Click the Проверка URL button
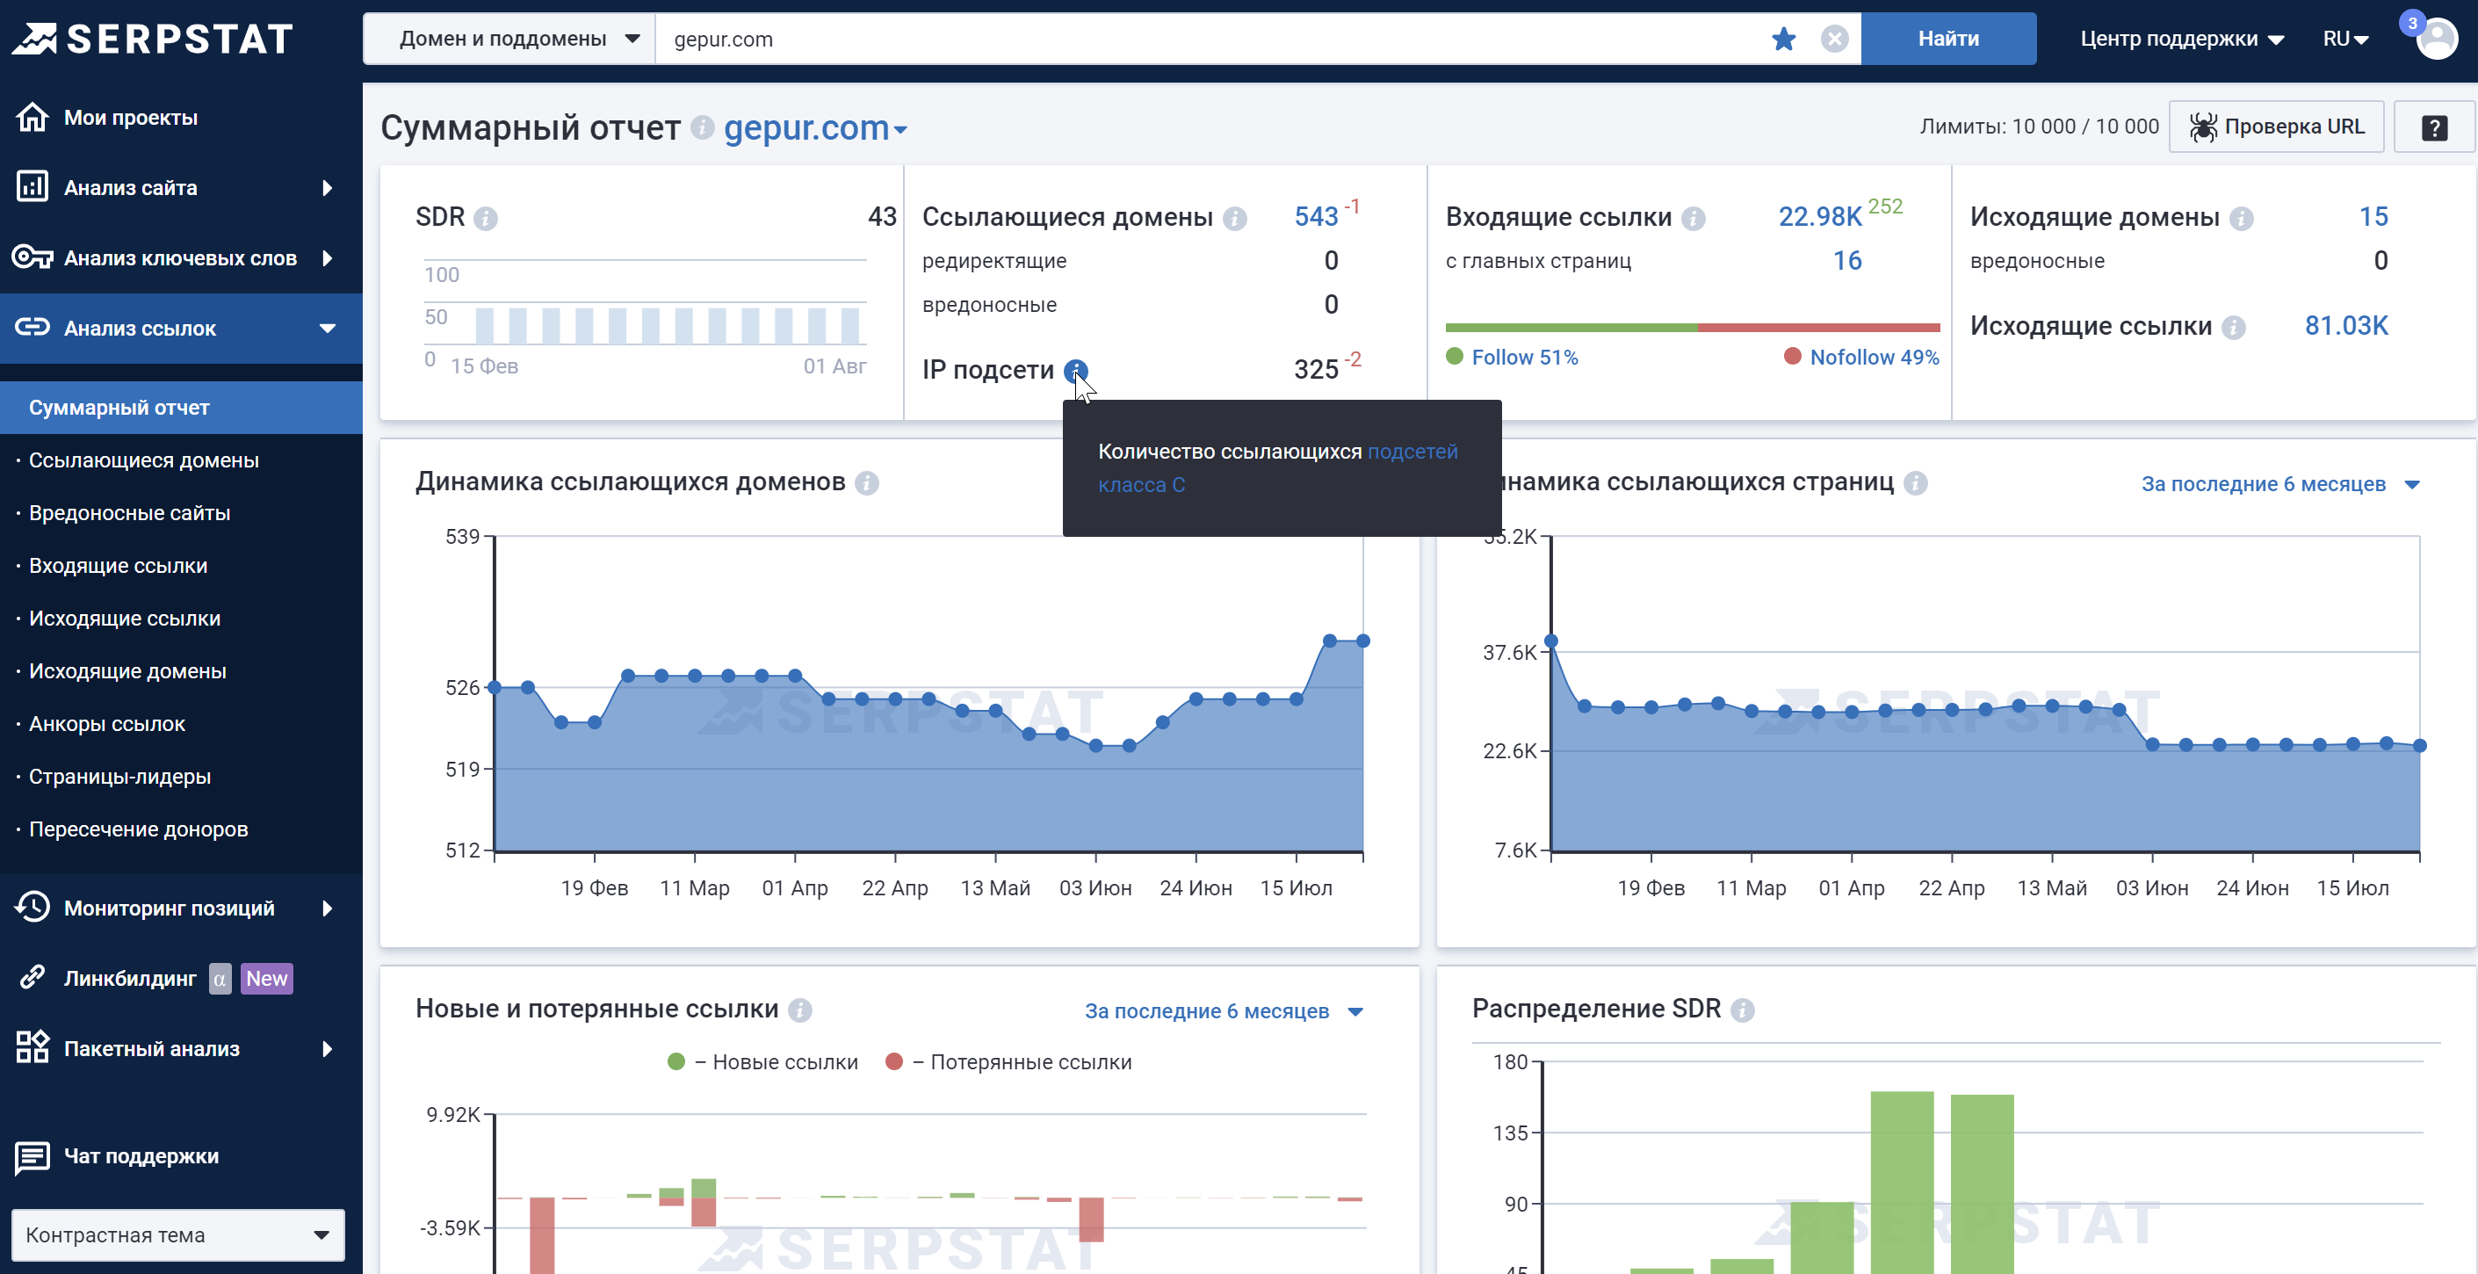Viewport: 2478px width, 1274px height. coord(2276,127)
